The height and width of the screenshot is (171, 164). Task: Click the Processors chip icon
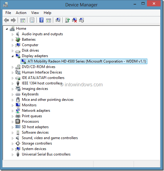point(18,121)
